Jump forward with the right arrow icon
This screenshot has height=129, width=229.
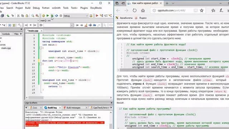click(81, 25)
